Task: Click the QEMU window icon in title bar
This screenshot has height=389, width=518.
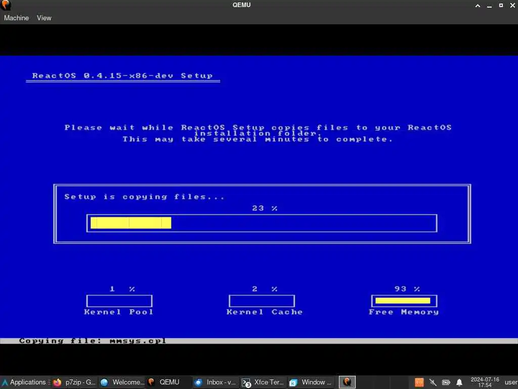Action: [x=6, y=5]
